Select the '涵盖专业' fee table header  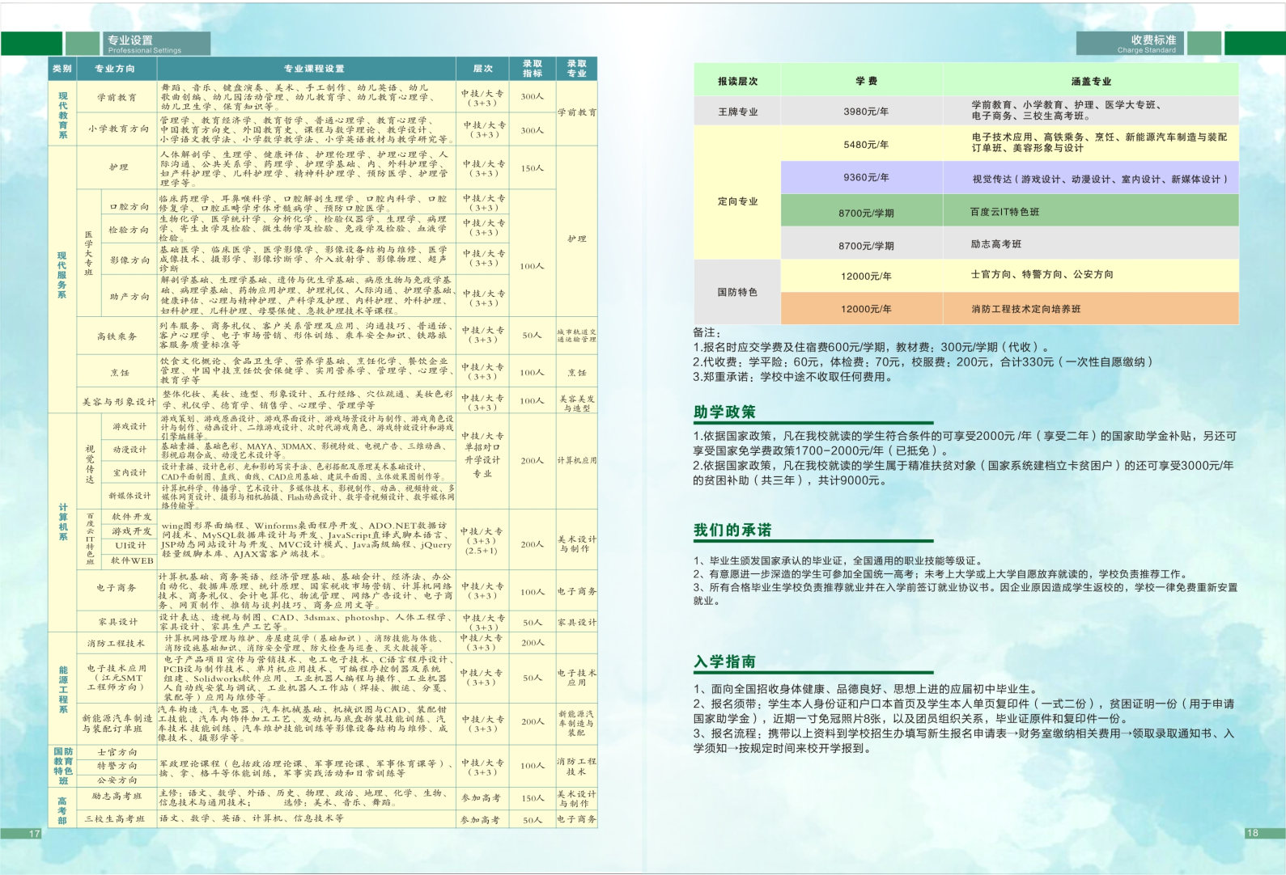point(1091,81)
